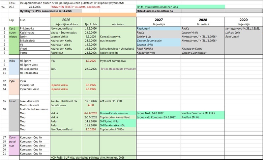The height and width of the screenshot is (160, 263).
Task: Click the red 'AUKI' cell for Maakuntaviesti
Action: [91, 106]
